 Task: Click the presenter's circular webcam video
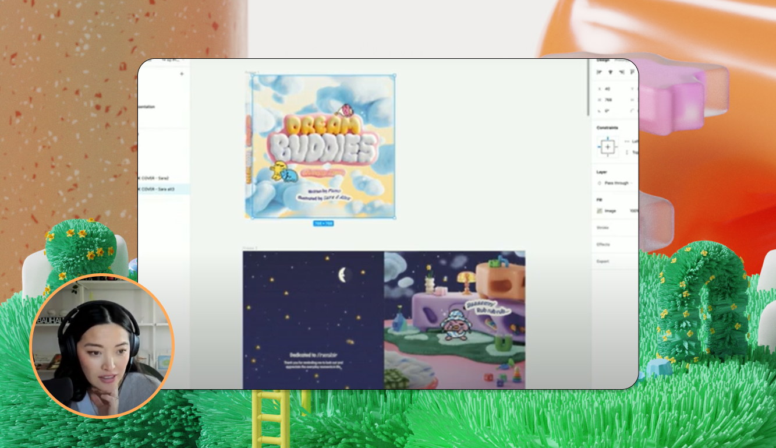pos(102,346)
